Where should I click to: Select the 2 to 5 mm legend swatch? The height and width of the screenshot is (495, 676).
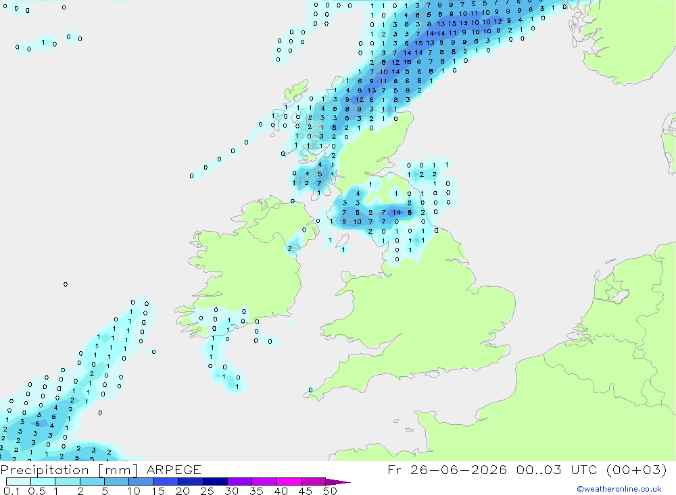coord(92,481)
